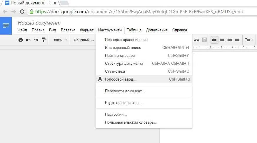Open the Справка menu
The height and width of the screenshot is (143, 257).
(180, 30)
